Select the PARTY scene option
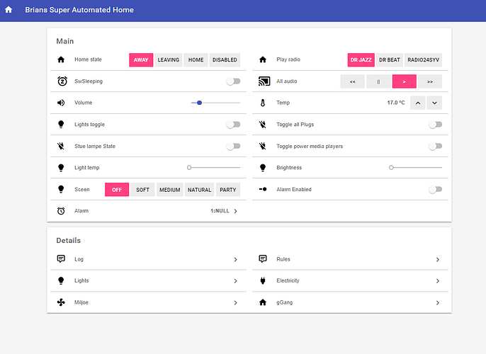 coord(227,190)
